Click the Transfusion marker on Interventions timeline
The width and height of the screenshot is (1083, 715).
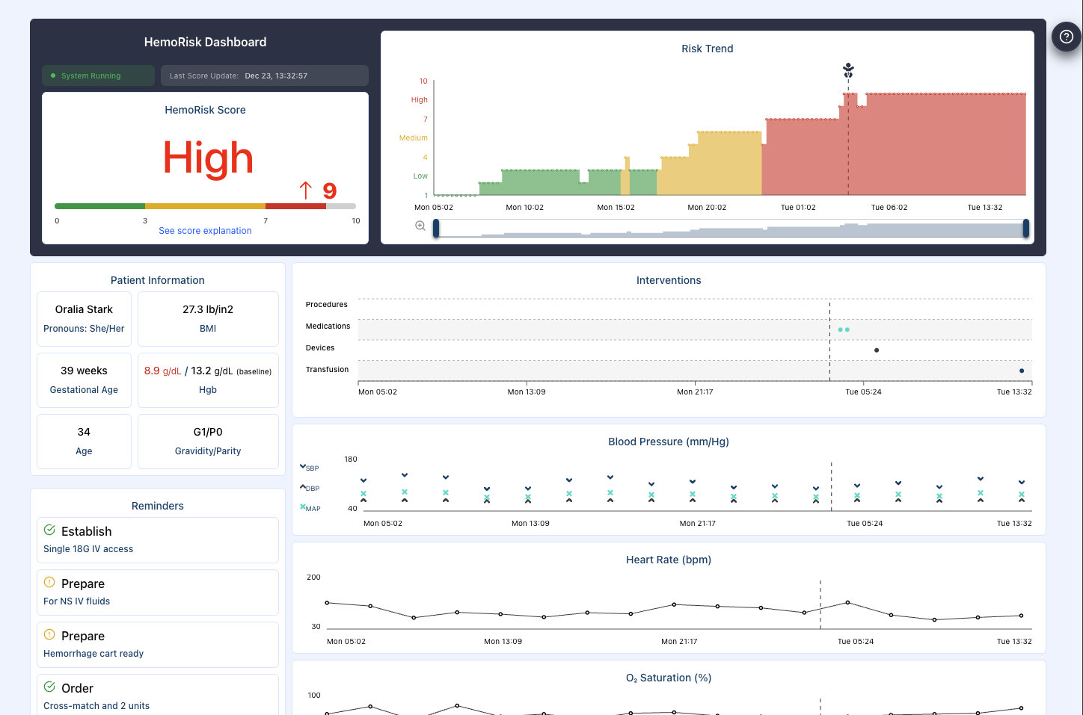point(1021,371)
